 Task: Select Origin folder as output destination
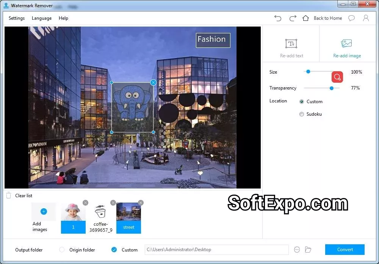point(61,250)
